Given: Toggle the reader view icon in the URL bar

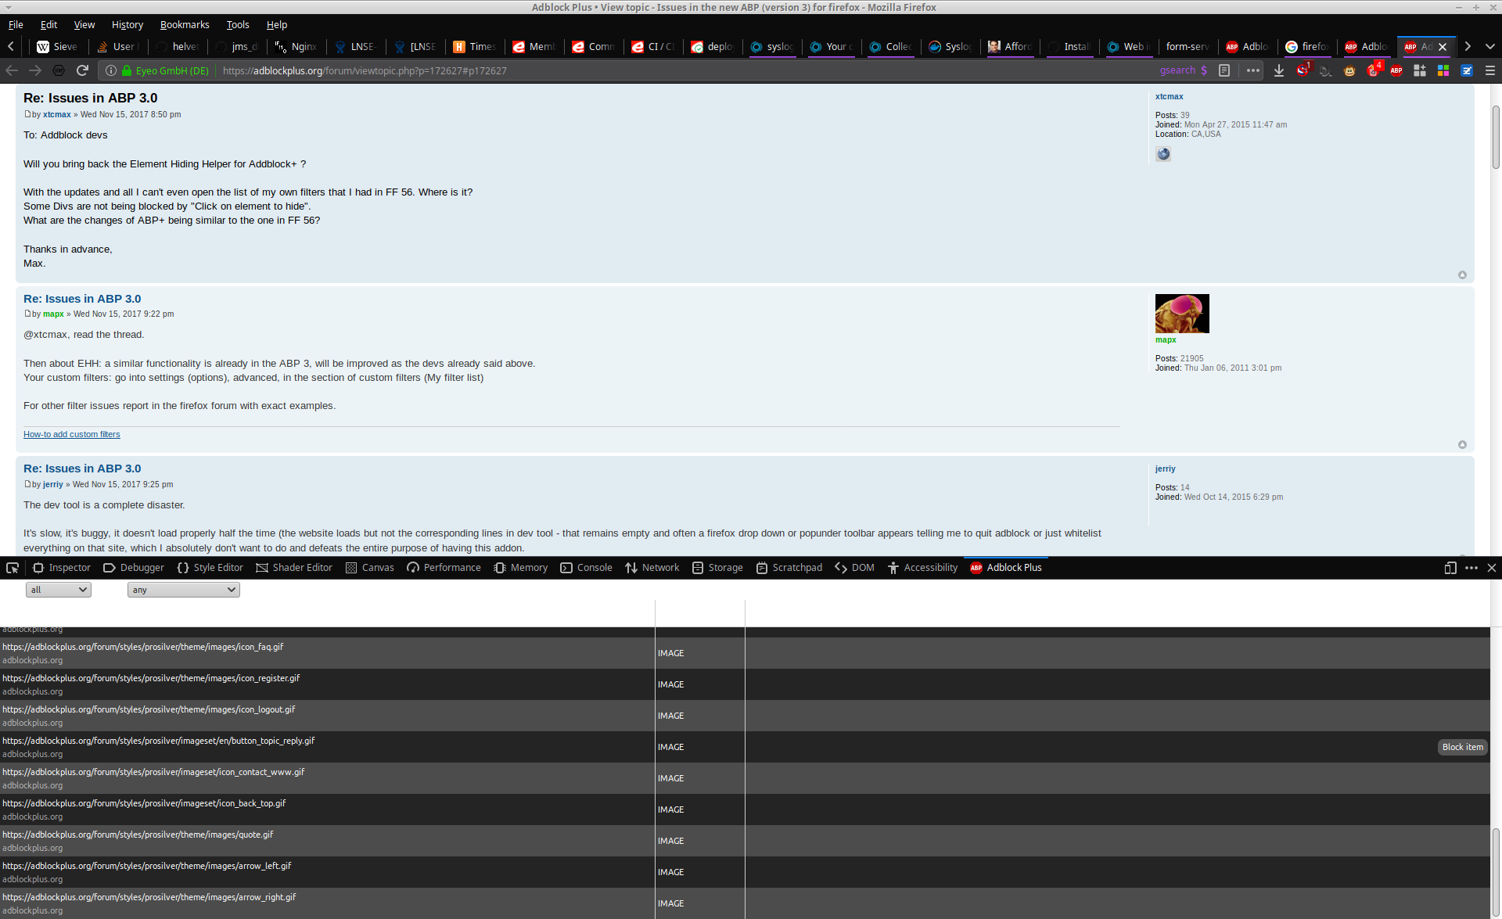Looking at the screenshot, I should (x=1224, y=70).
